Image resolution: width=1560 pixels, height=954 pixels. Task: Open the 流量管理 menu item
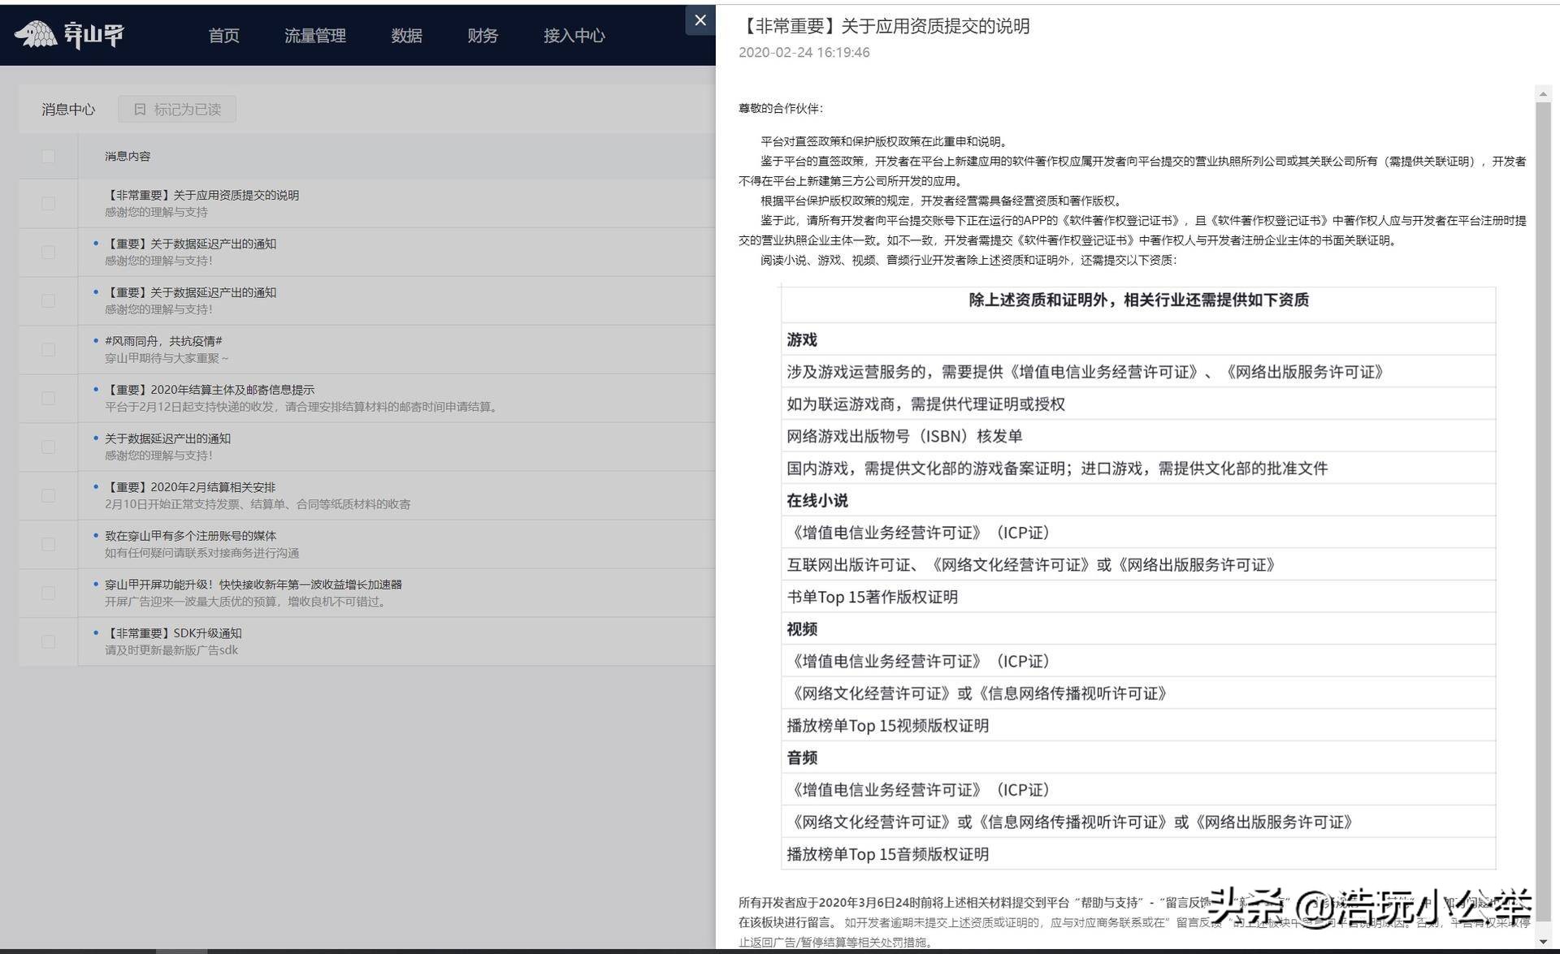point(314,35)
